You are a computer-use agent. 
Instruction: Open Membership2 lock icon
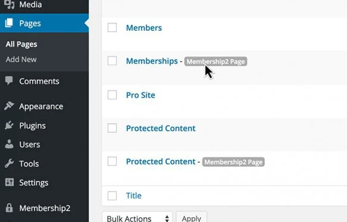tap(9, 208)
